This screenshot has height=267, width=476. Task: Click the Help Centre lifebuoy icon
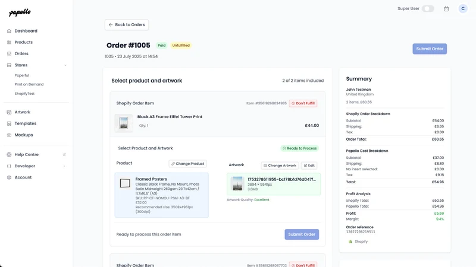click(9, 155)
